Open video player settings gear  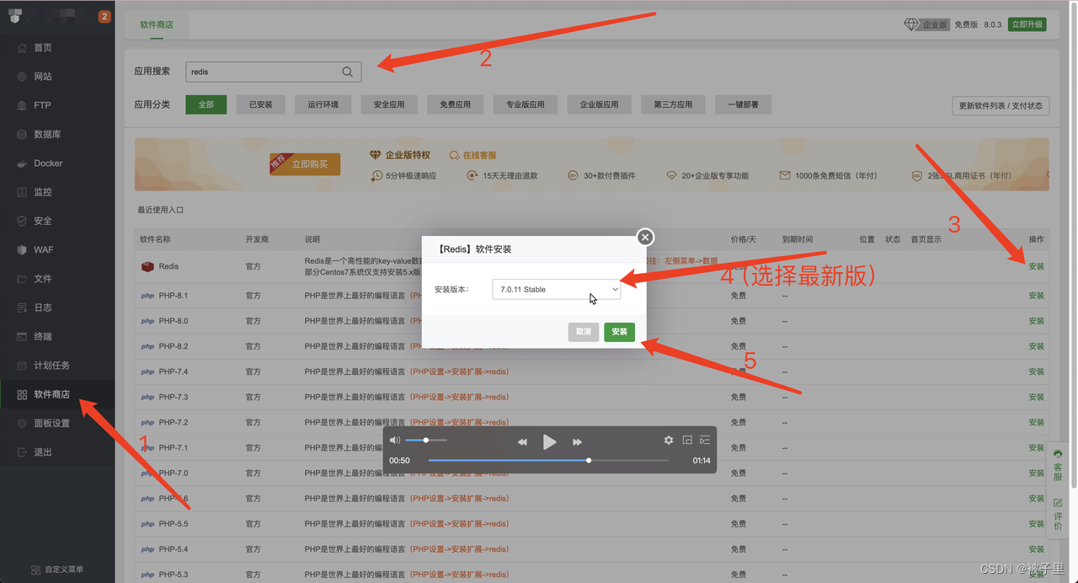click(x=669, y=440)
